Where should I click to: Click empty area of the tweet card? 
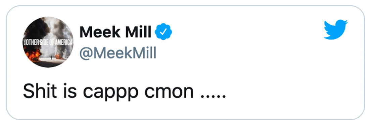point(262,71)
